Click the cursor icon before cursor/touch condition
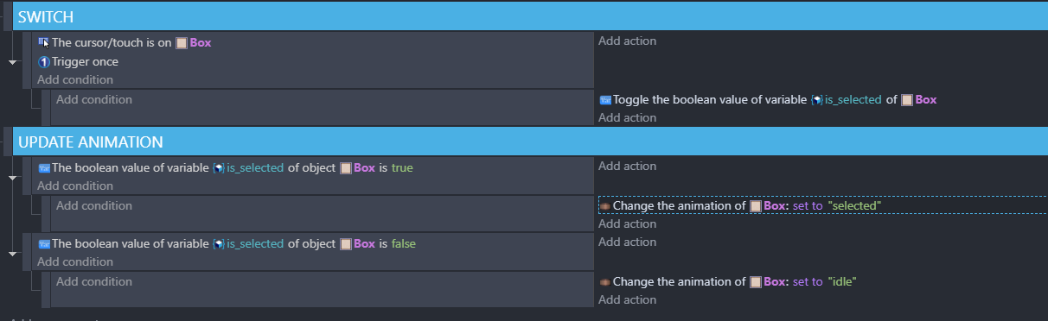The height and width of the screenshot is (321, 1048). tap(43, 42)
